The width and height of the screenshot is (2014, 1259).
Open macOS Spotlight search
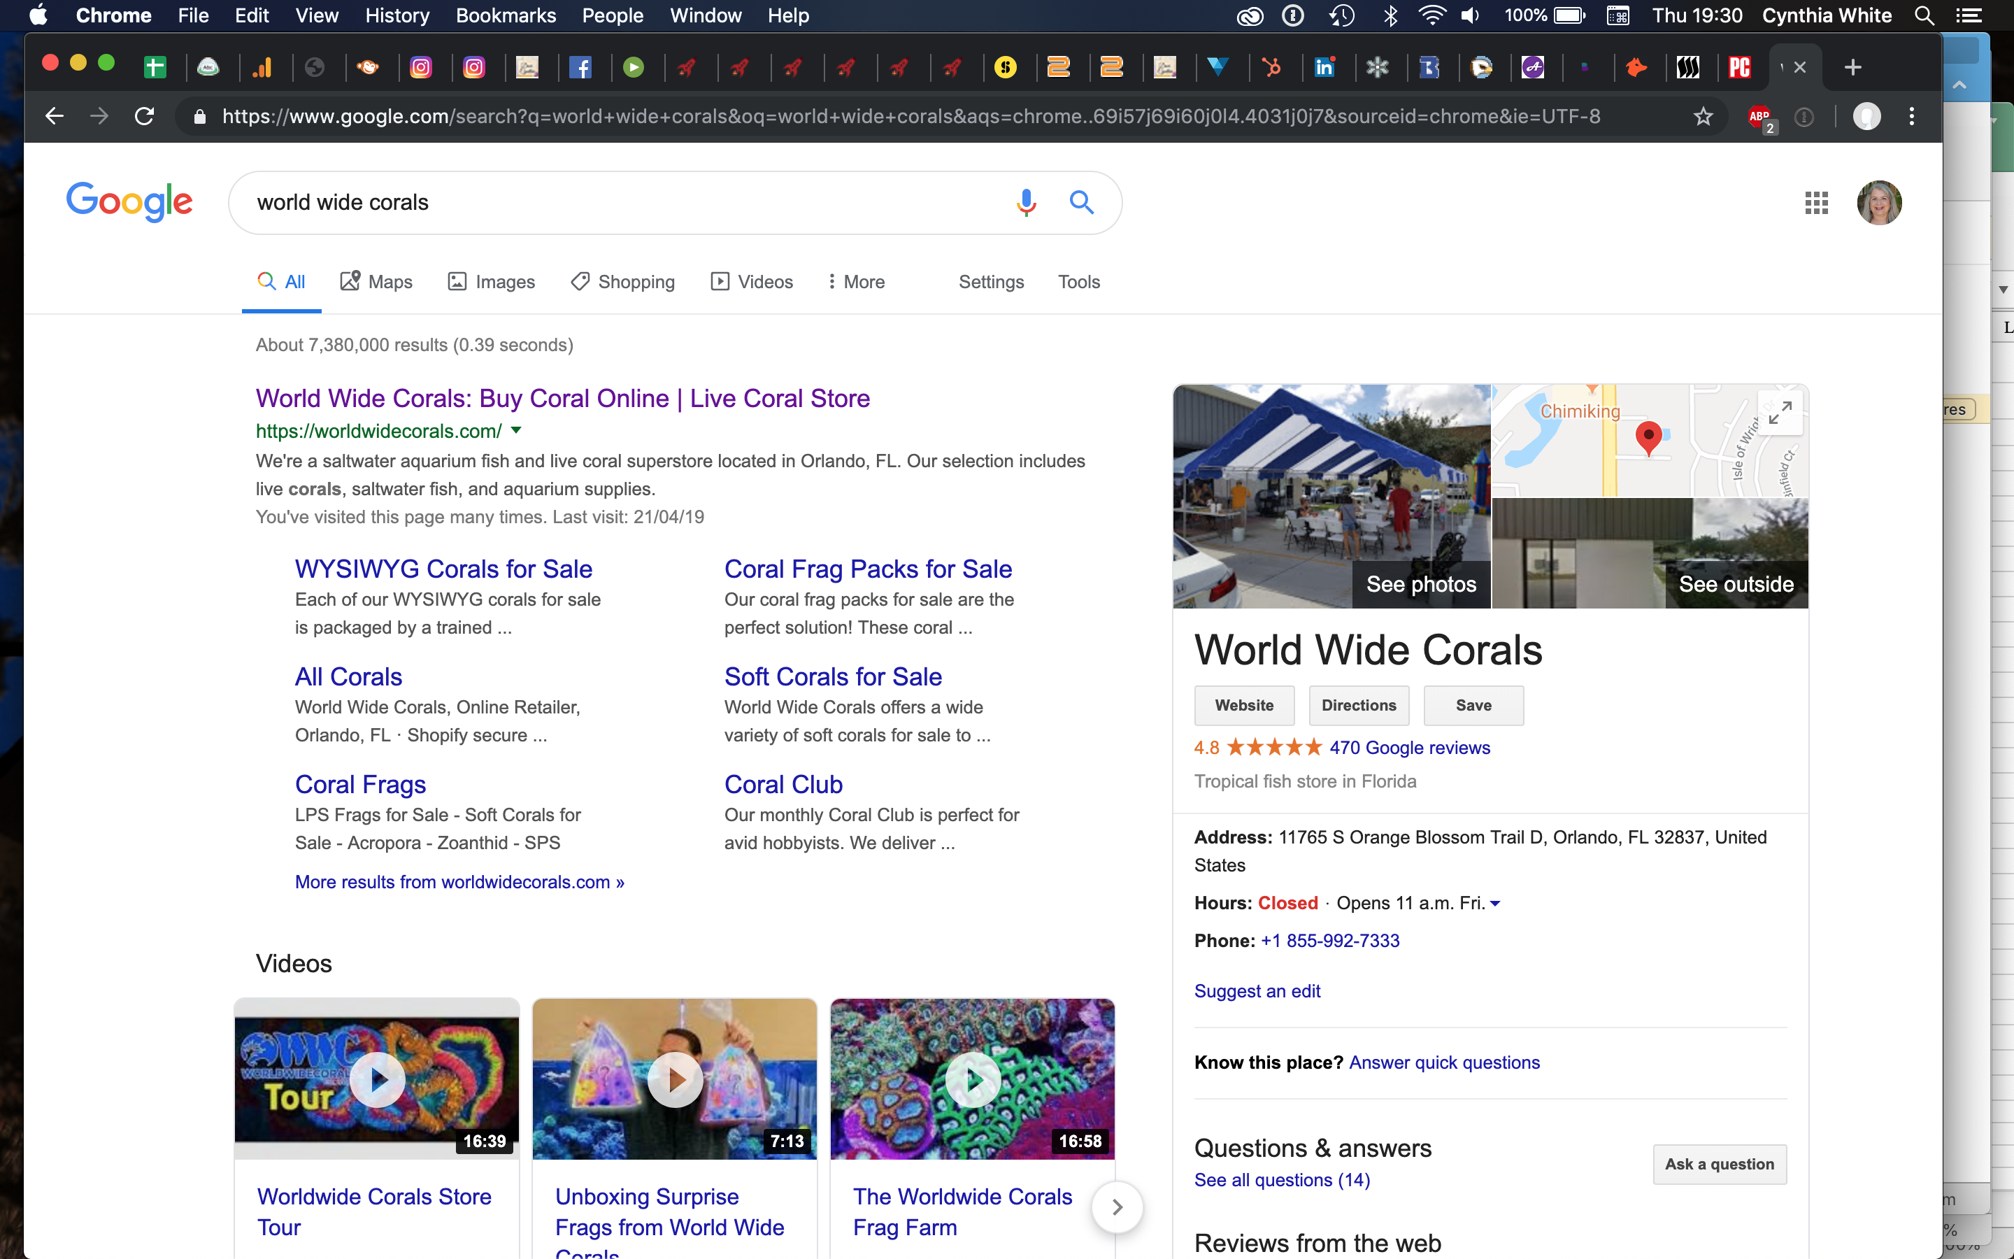pyautogui.click(x=1924, y=15)
